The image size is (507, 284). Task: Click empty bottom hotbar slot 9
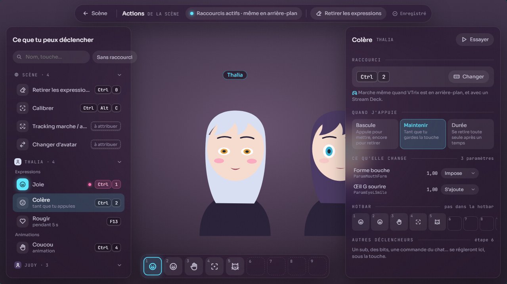[318, 266]
